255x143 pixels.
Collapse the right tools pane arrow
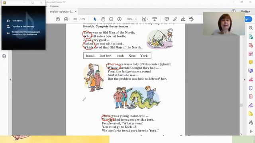(x=244, y=79)
